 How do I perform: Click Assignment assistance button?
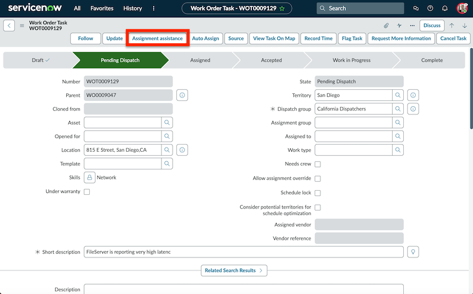click(x=157, y=38)
